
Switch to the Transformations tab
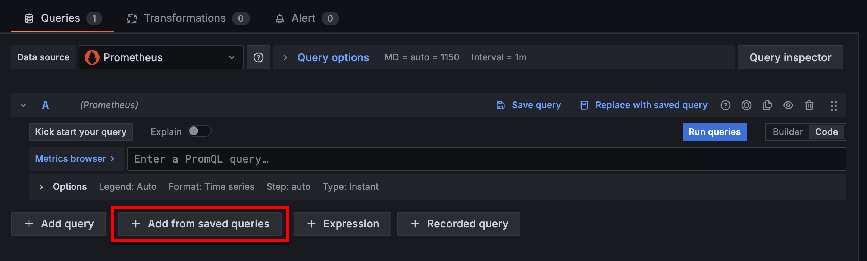185,18
